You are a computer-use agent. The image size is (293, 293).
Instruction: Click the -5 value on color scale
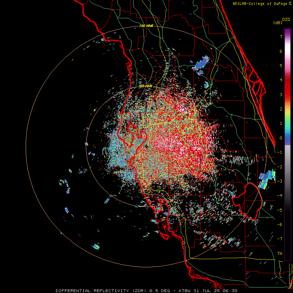pyautogui.click(x=280, y=210)
